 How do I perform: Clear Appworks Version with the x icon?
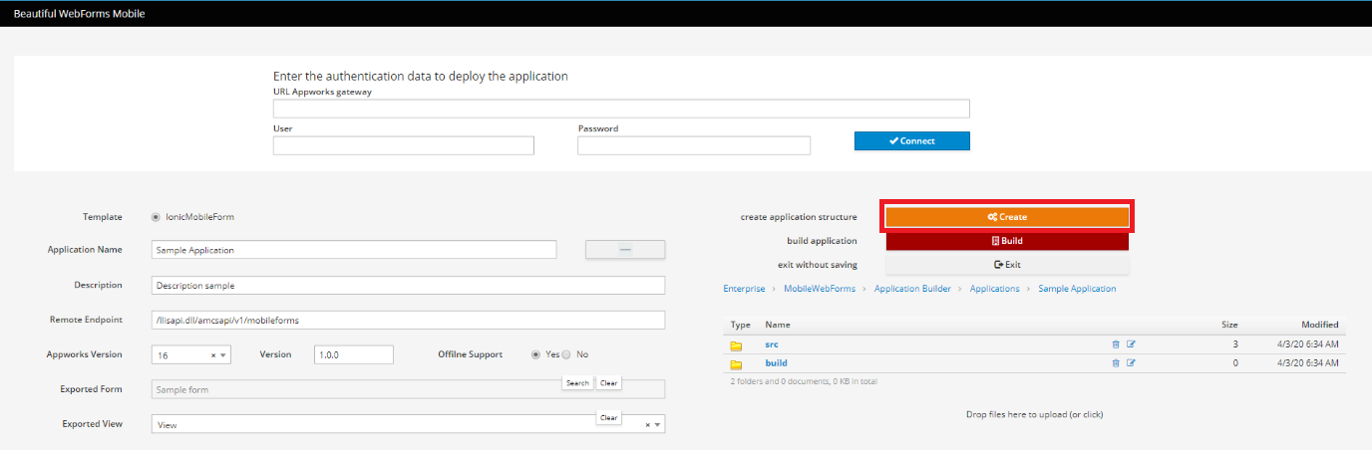pyautogui.click(x=213, y=355)
